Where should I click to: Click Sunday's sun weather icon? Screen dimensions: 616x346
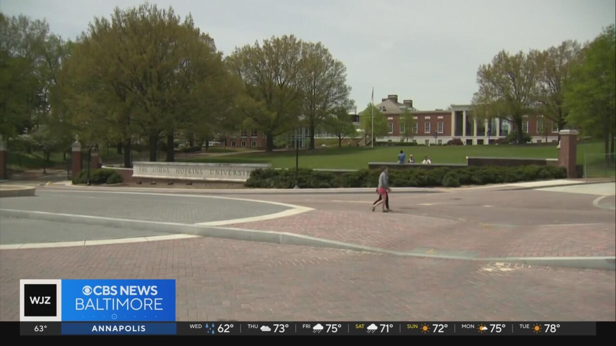425,329
